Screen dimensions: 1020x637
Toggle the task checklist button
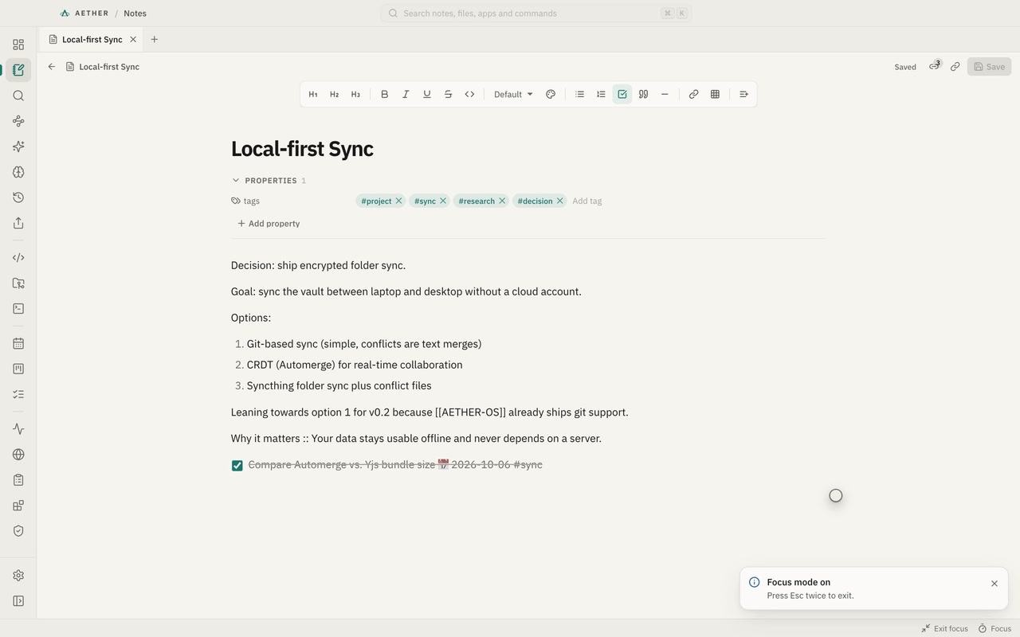[x=622, y=94]
